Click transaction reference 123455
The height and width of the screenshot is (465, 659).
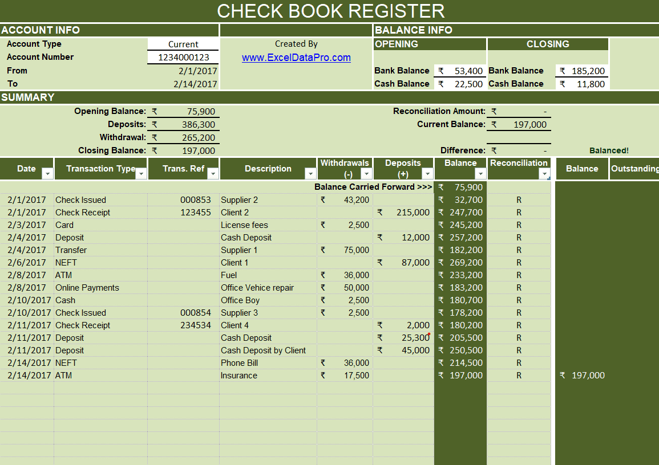pos(196,213)
